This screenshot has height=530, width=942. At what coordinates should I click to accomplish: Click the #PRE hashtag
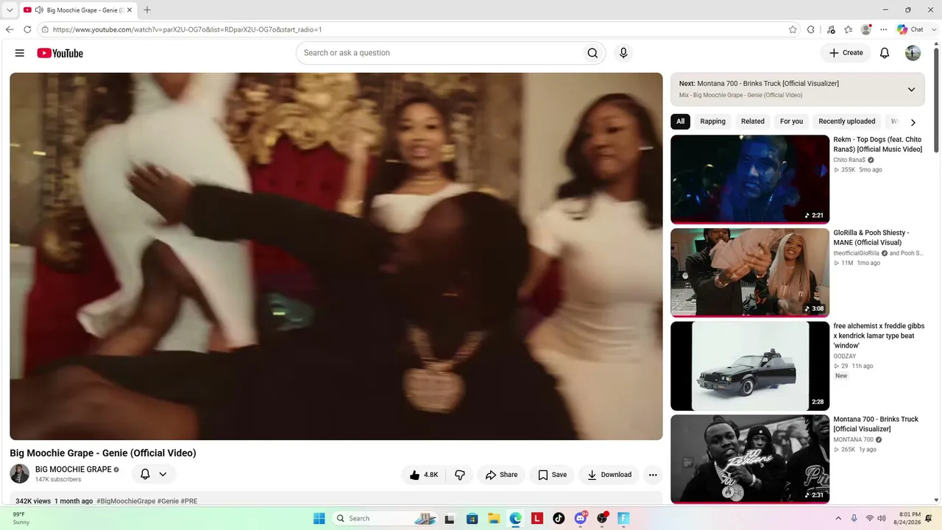[x=189, y=501]
